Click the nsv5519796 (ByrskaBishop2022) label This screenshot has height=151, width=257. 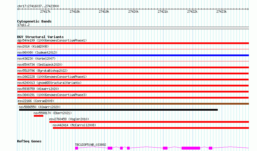42,71
